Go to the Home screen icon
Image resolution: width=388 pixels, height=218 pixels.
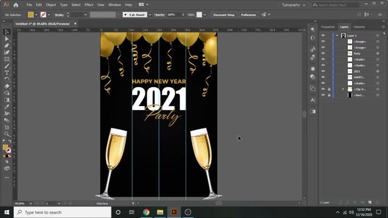pyautogui.click(x=16, y=5)
